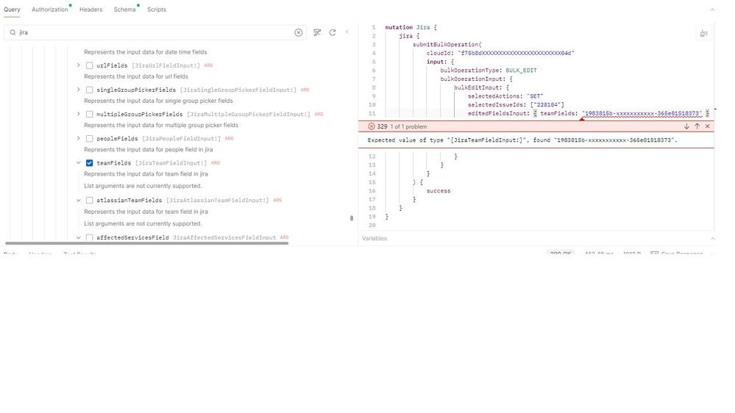The image size is (735, 413).
Task: Check the urlFields checkbox
Action: tap(89, 65)
